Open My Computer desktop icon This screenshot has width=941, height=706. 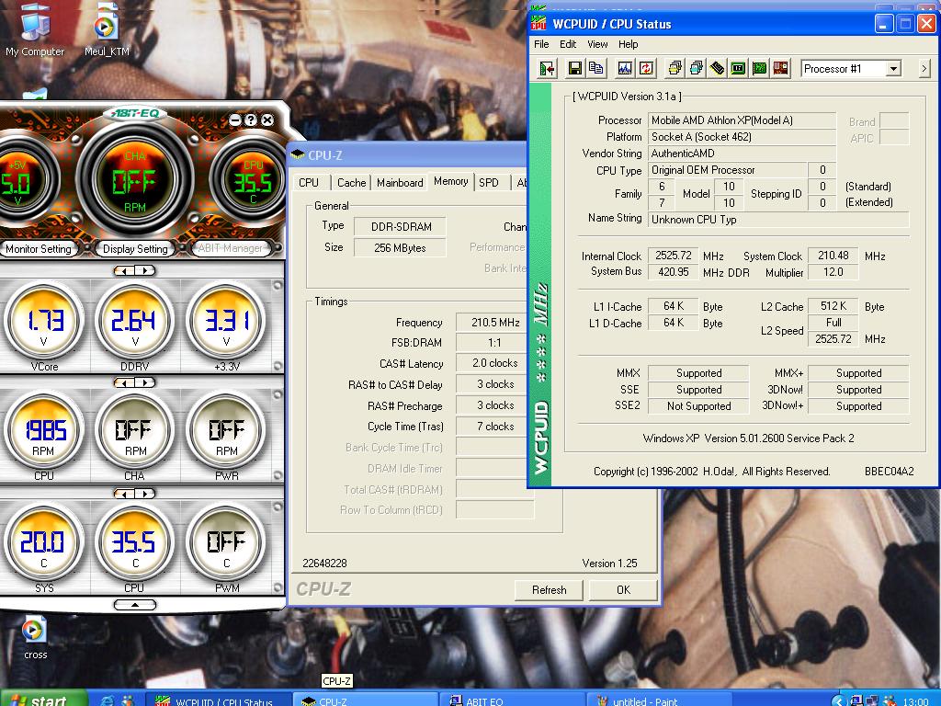(35, 30)
